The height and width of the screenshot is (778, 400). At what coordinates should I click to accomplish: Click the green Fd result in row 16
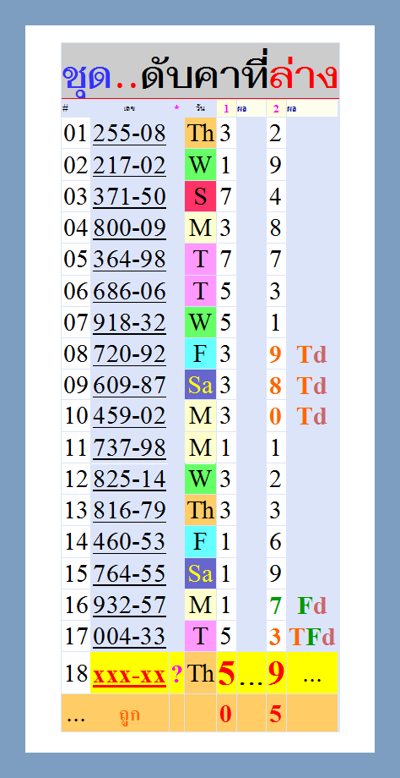click(x=312, y=605)
